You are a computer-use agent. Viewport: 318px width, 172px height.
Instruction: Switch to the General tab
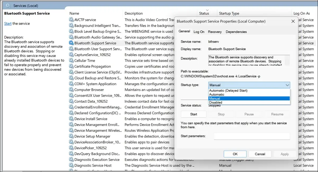pos(184,31)
